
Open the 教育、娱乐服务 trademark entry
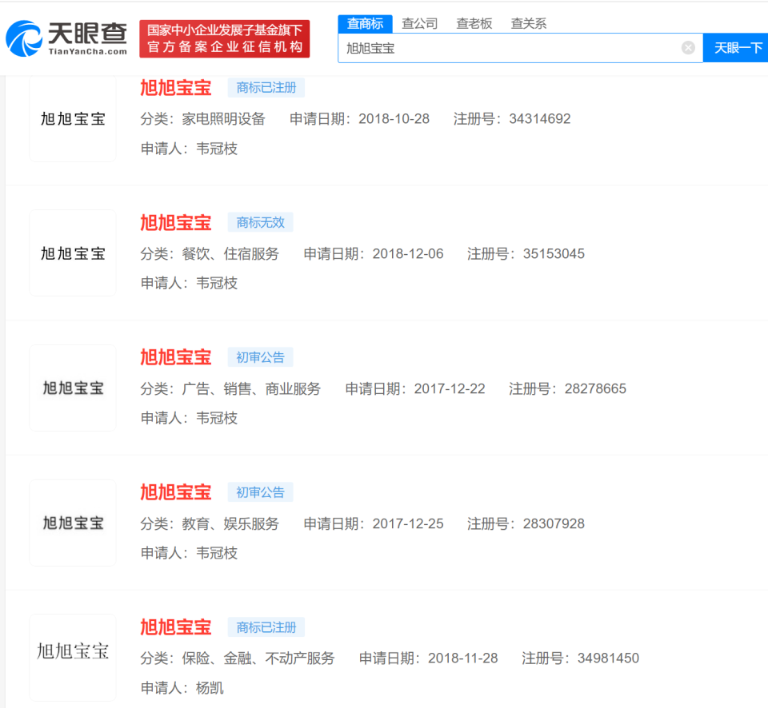pos(175,491)
